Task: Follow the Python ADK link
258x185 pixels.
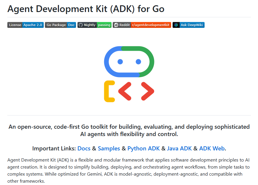Action: 144,149
